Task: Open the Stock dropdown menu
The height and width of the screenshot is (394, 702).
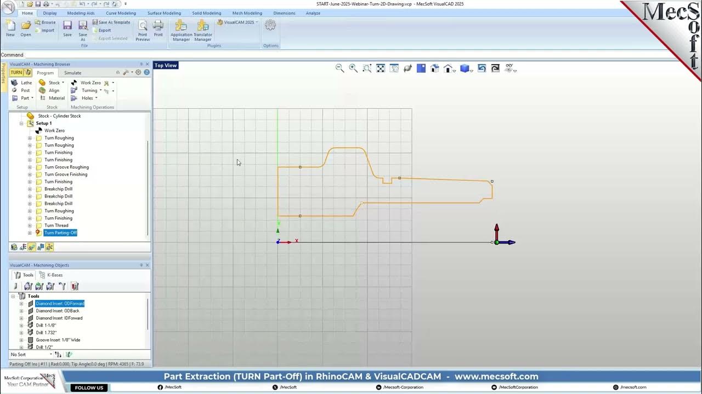Action: coord(63,83)
